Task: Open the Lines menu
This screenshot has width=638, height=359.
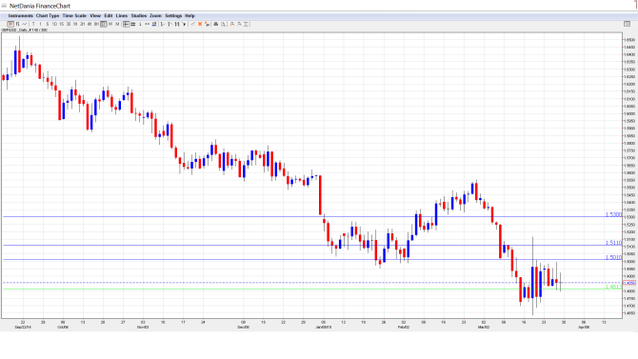Action: click(122, 16)
